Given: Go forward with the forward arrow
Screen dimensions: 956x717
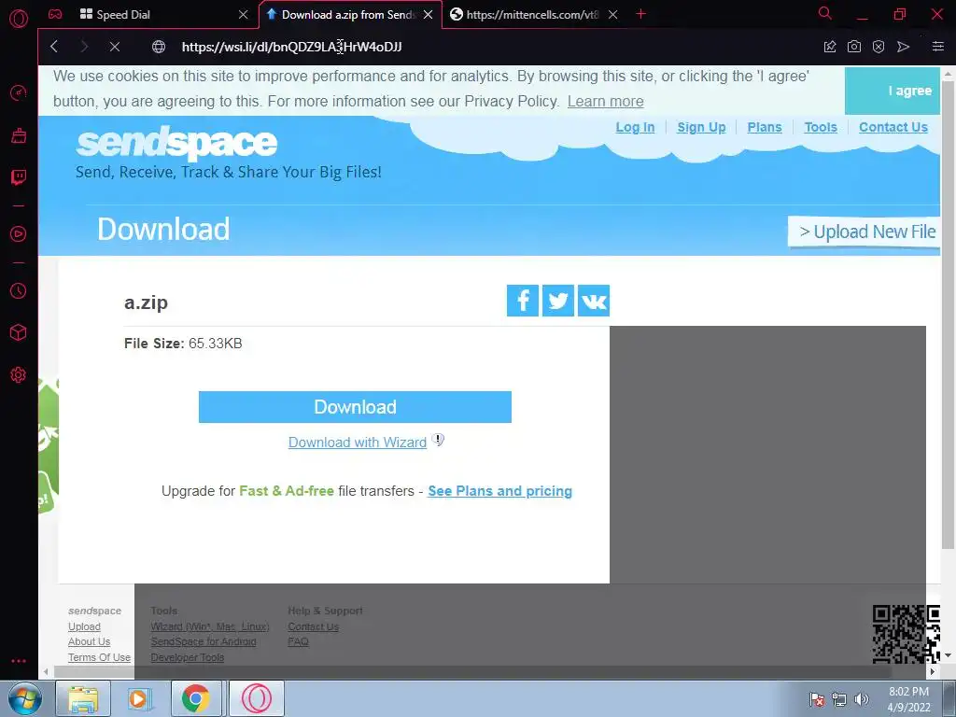Looking at the screenshot, I should (84, 47).
